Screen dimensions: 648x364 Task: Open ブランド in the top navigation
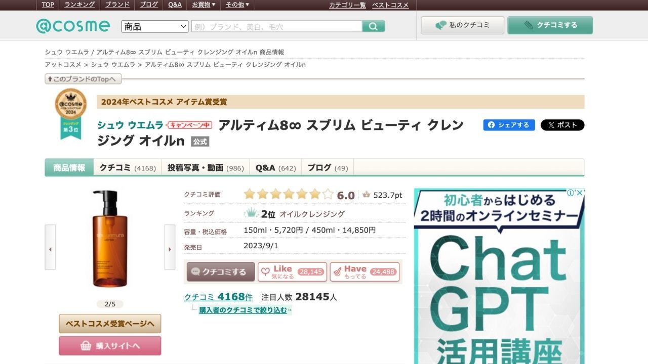(117, 5)
